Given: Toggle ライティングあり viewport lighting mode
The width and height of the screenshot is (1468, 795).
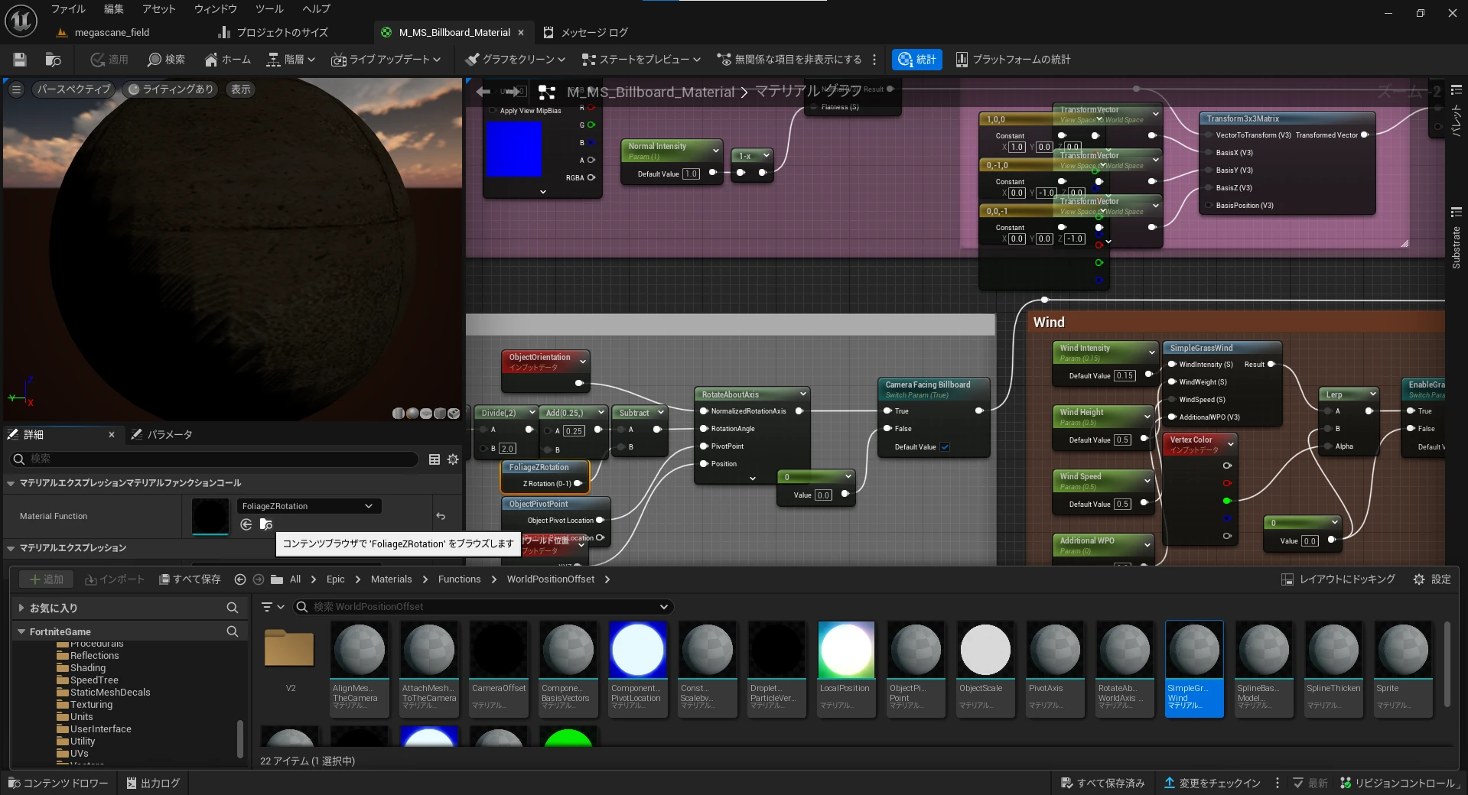Looking at the screenshot, I should coord(171,89).
